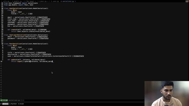This screenshot has height=106, width=189.
Task: Click the password field line in UserLoginSerializer
Action: point(23,39)
